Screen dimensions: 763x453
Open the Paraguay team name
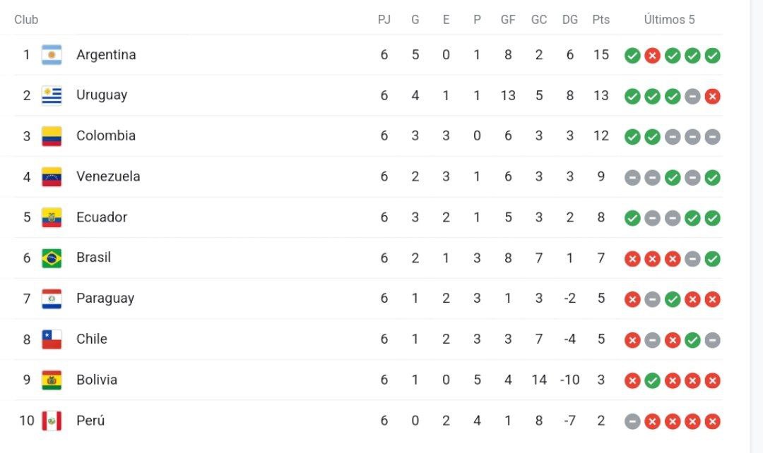coord(105,298)
